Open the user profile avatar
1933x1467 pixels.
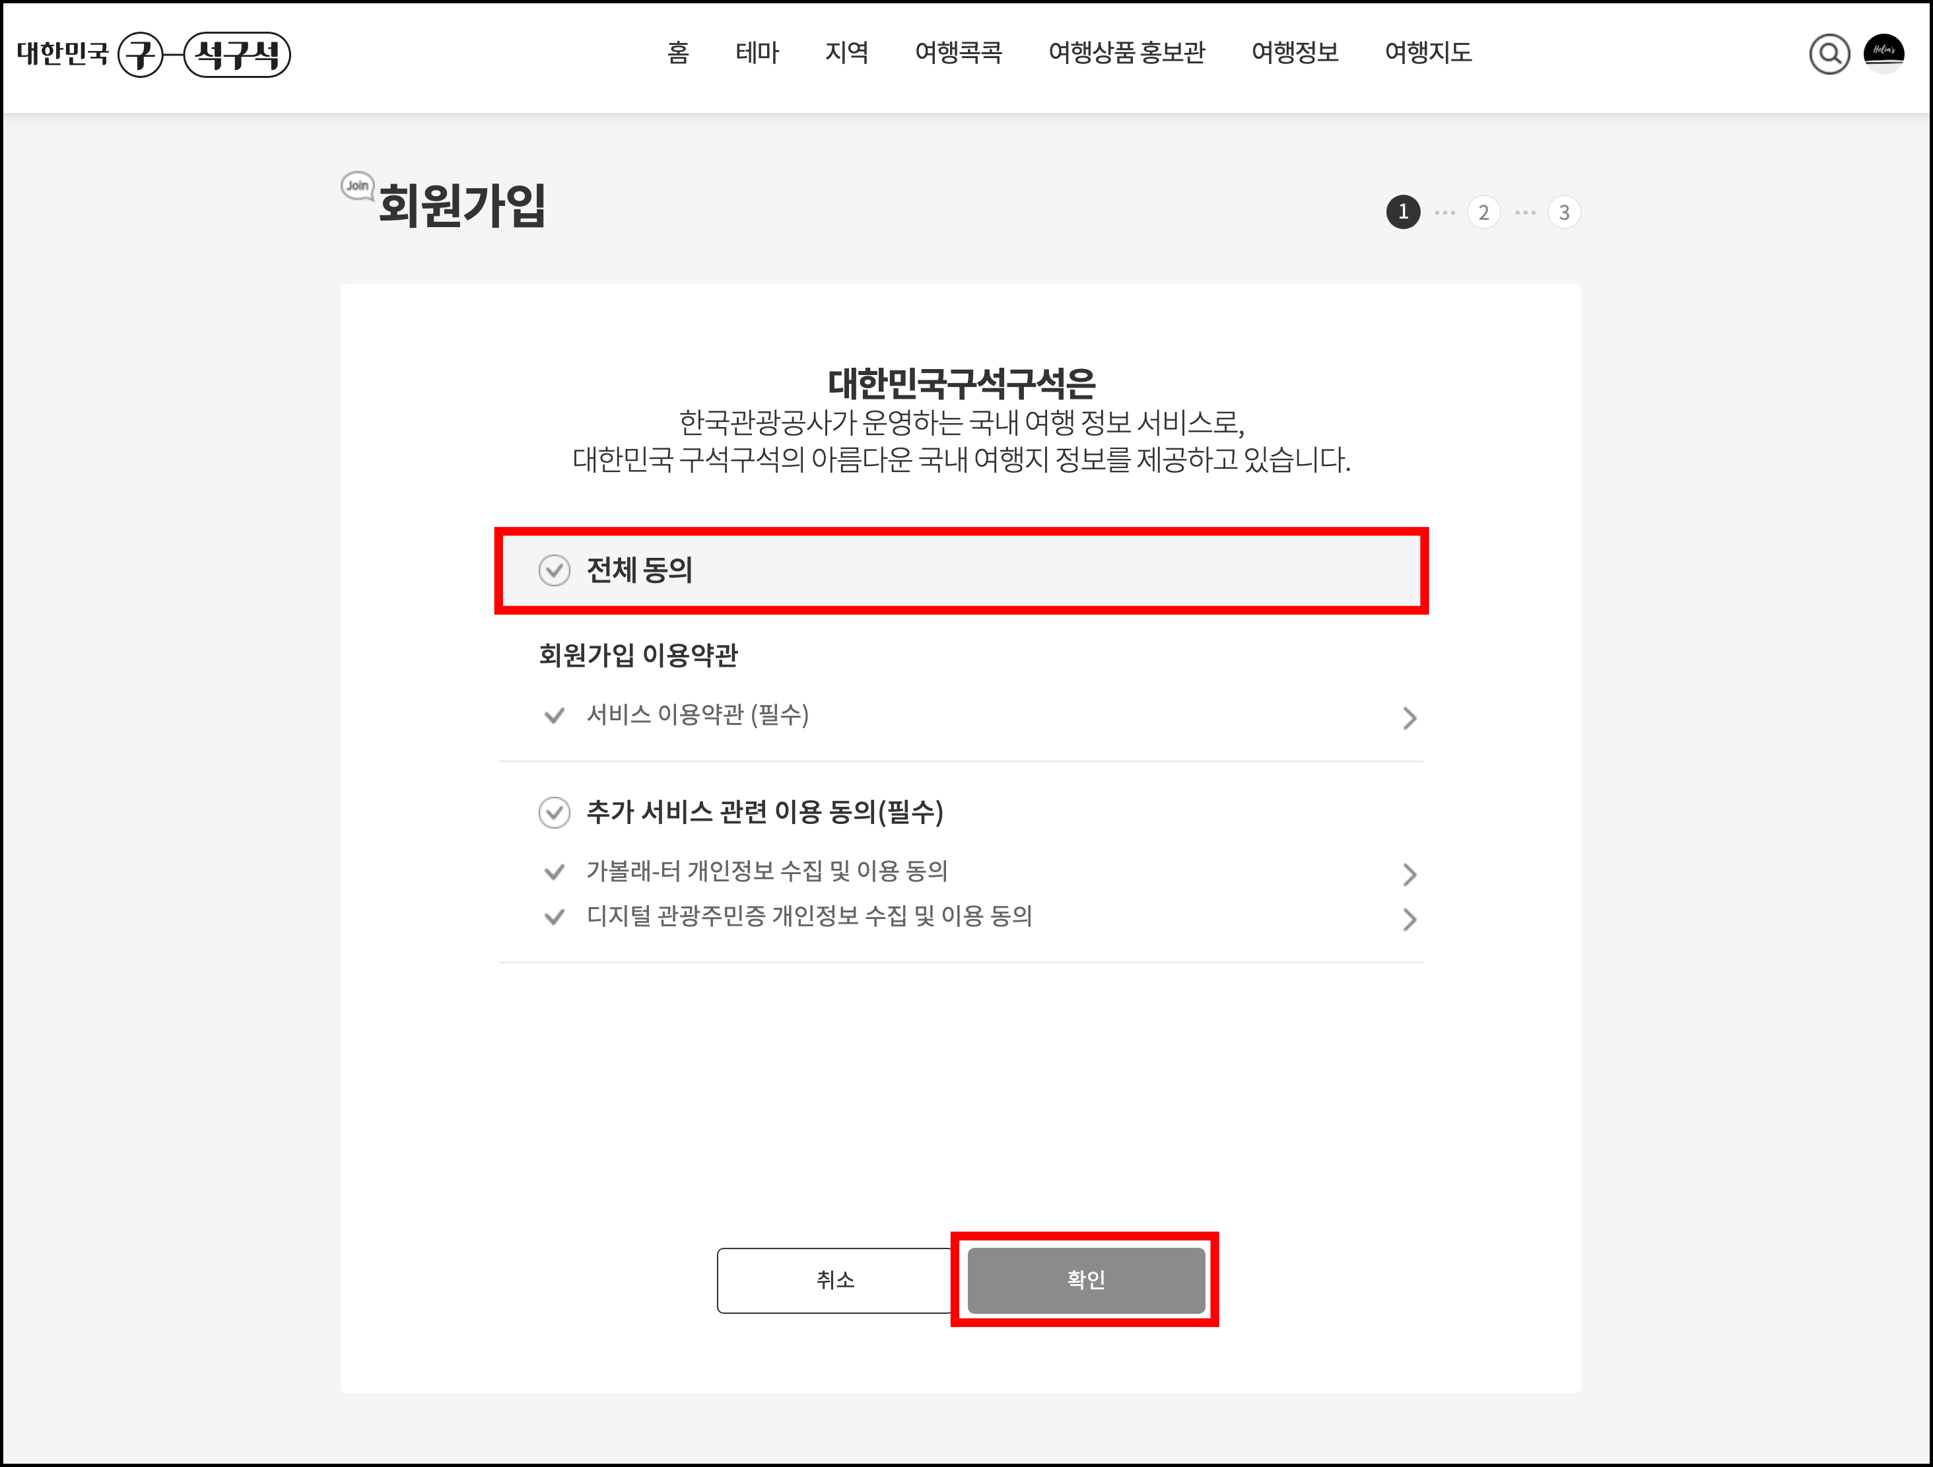coord(1884,54)
